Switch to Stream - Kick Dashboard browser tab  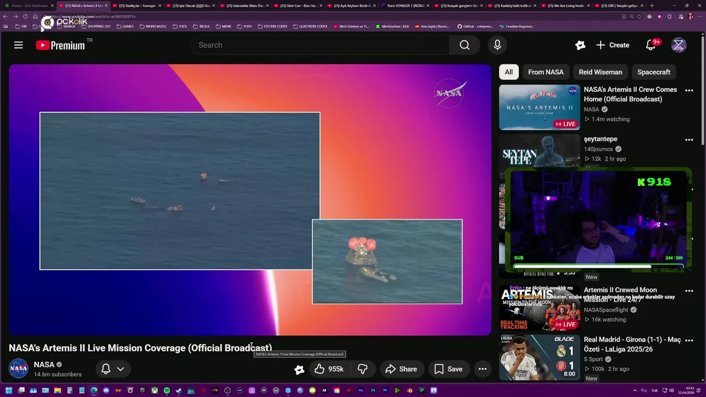[28, 6]
